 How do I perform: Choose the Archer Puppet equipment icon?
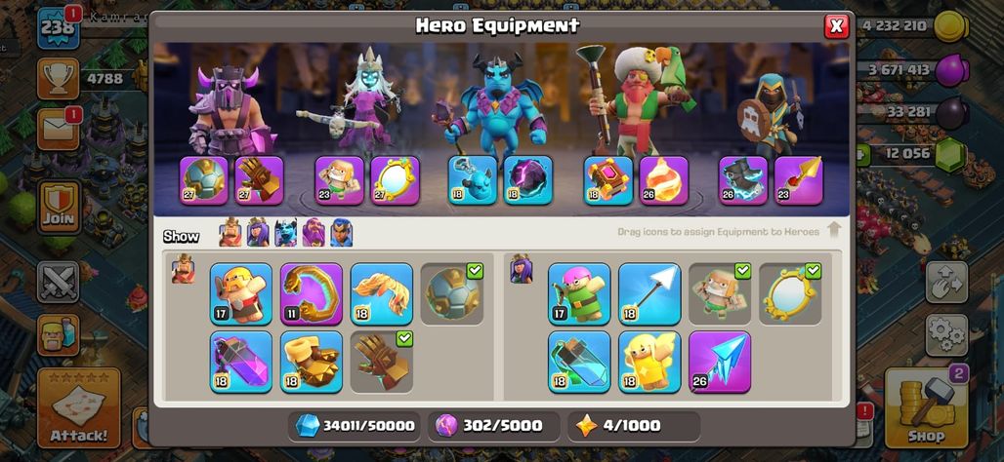pyautogui.click(x=579, y=294)
